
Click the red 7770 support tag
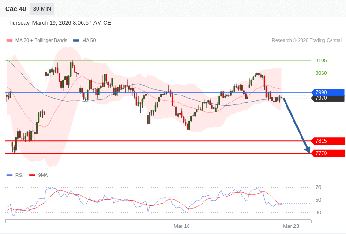pos(327,153)
